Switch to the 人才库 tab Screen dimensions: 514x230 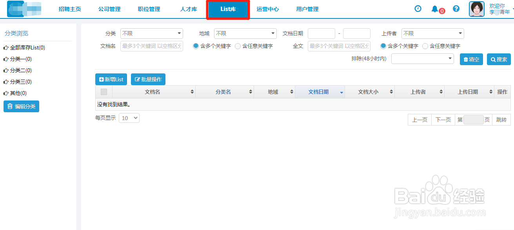pos(188,9)
